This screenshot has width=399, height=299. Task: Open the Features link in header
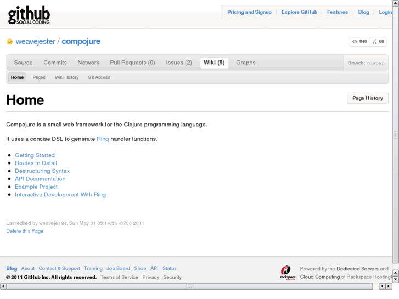[338, 12]
